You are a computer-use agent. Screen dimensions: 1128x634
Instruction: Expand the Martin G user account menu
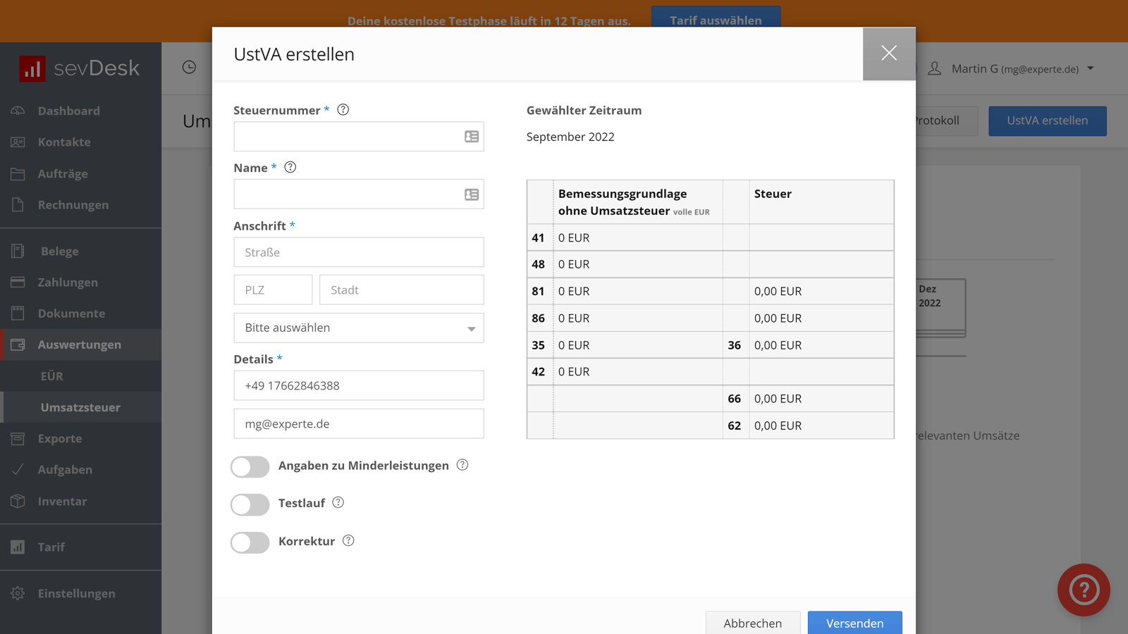[x=1012, y=68]
